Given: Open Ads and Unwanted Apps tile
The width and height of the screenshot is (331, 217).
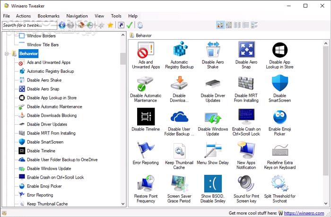Looking at the screenshot, I should click(x=146, y=55).
